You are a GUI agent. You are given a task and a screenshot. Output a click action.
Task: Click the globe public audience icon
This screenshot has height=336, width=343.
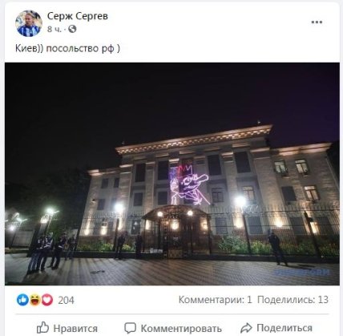(x=72, y=29)
